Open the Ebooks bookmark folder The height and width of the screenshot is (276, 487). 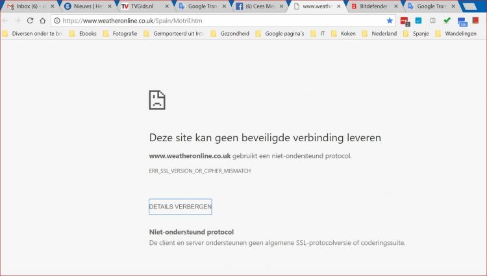[x=83, y=34]
